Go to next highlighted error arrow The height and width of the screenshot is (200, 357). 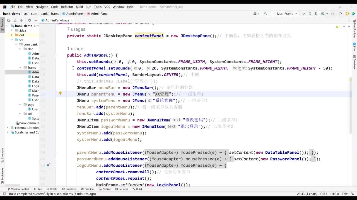coord(349,27)
